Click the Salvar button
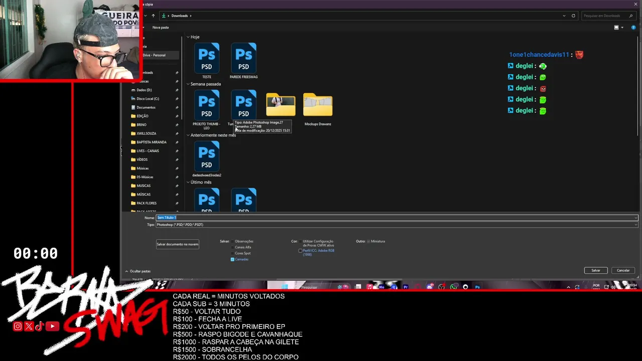 pyautogui.click(x=596, y=270)
